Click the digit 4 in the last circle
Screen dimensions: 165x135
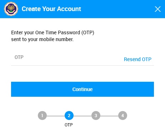pos(122,115)
